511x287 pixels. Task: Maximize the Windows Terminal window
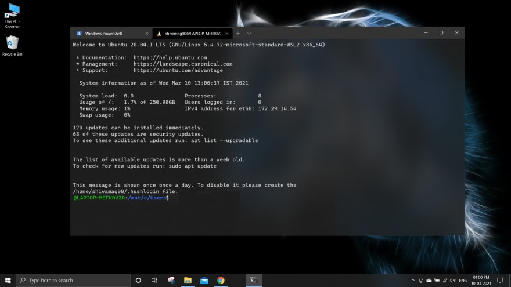point(441,32)
